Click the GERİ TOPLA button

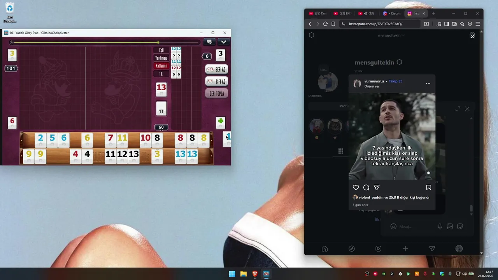pyautogui.click(x=216, y=94)
